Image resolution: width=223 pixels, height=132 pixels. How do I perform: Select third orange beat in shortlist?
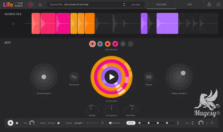108,44
